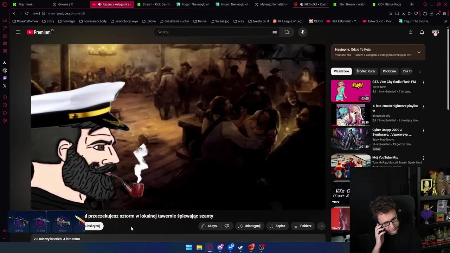Open the YouTube hamburger guide menu

tap(18, 32)
